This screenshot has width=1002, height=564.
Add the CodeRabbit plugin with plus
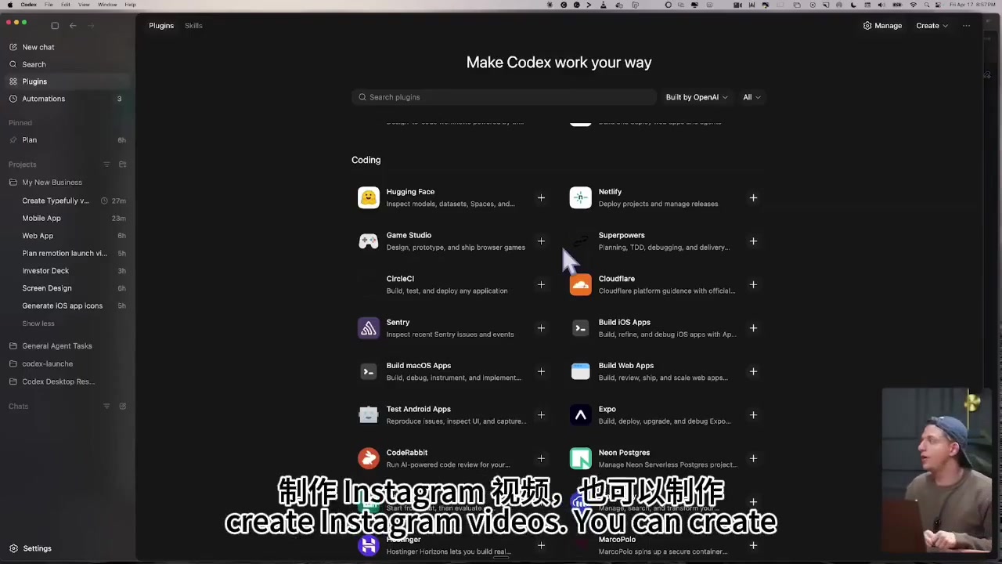tap(541, 458)
